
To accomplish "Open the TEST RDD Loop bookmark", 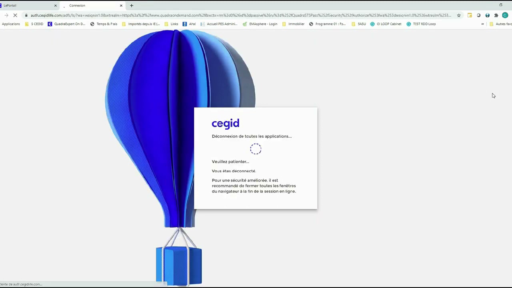I will (421, 24).
